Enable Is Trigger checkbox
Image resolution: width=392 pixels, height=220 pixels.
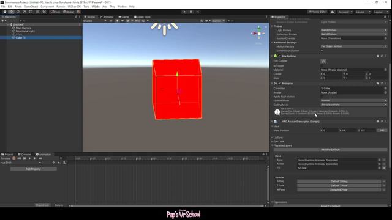pyautogui.click(x=322, y=66)
